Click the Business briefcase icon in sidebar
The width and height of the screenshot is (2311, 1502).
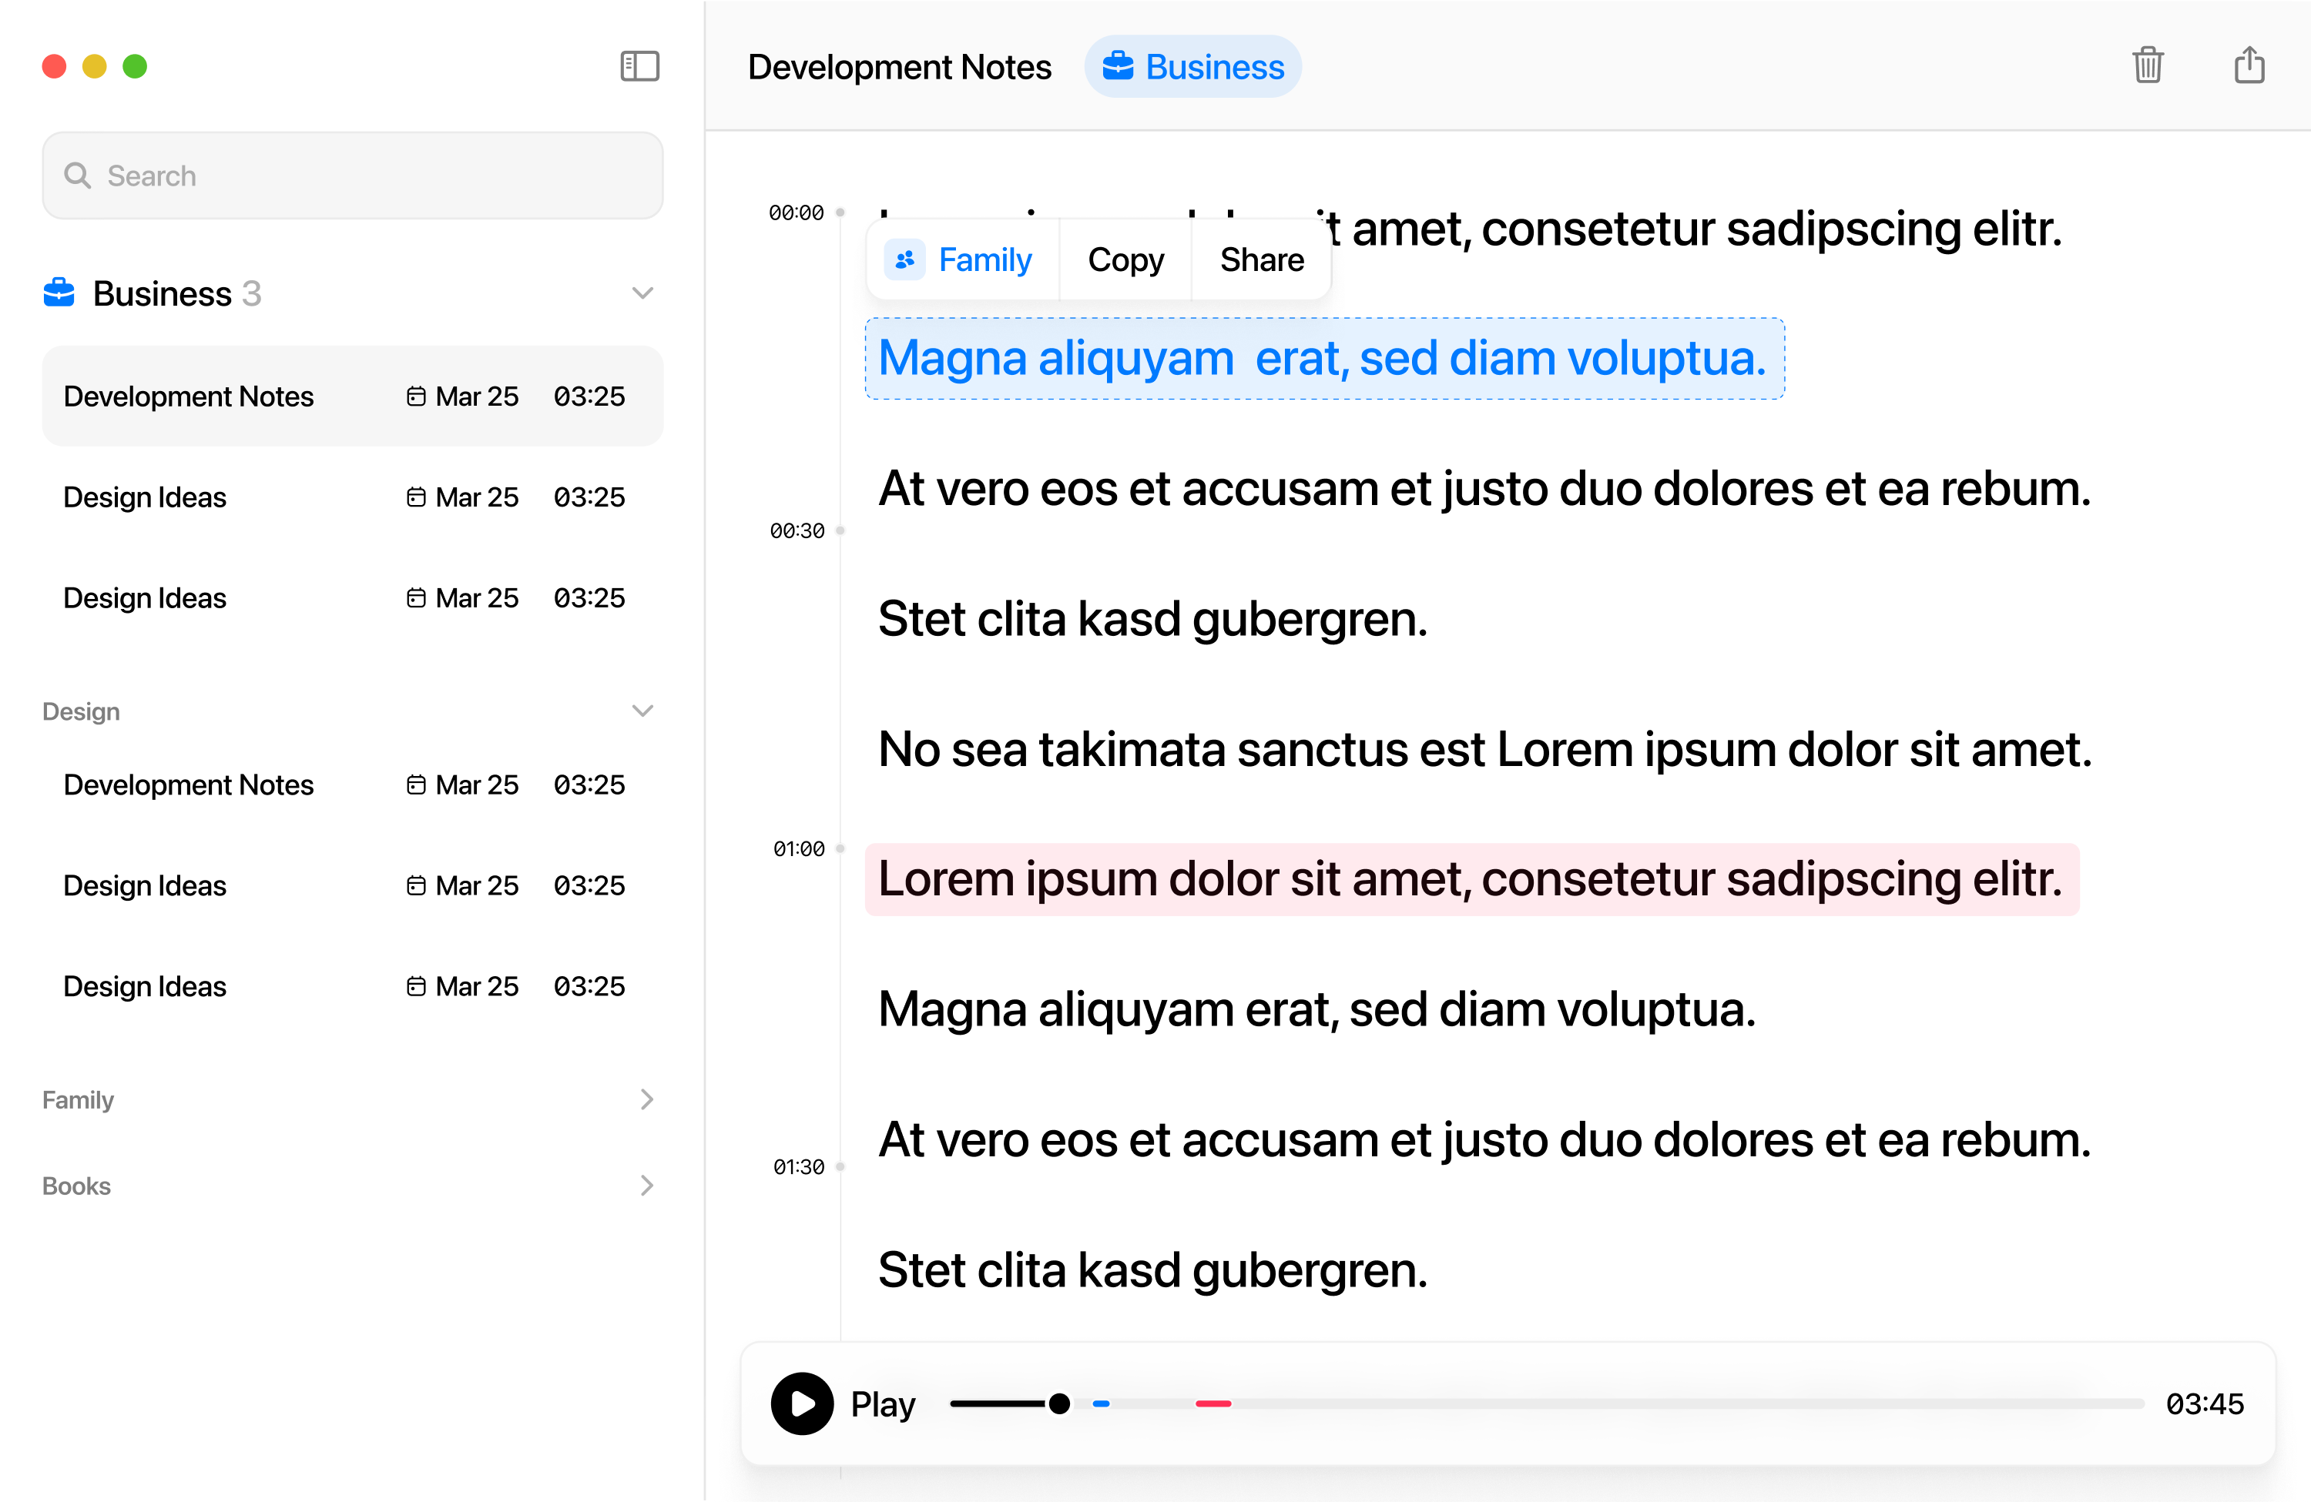[59, 293]
